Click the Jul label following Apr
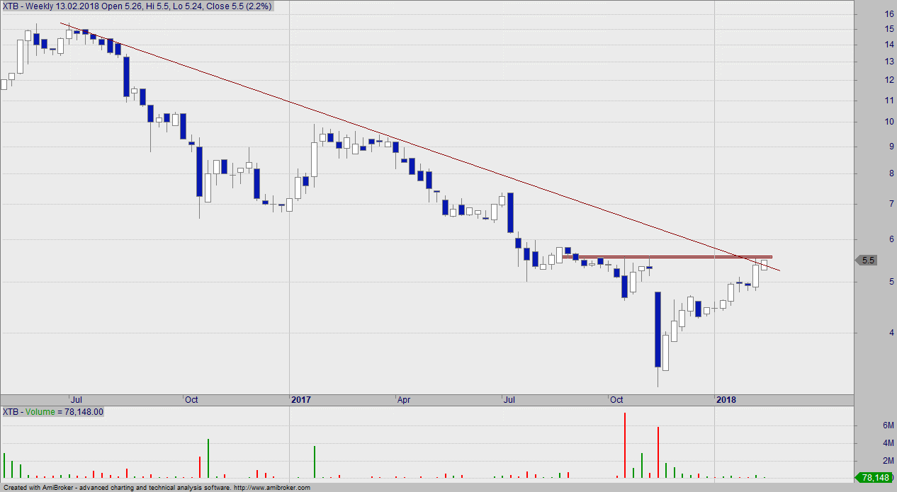Screen dimensions: 897x492 [509, 400]
